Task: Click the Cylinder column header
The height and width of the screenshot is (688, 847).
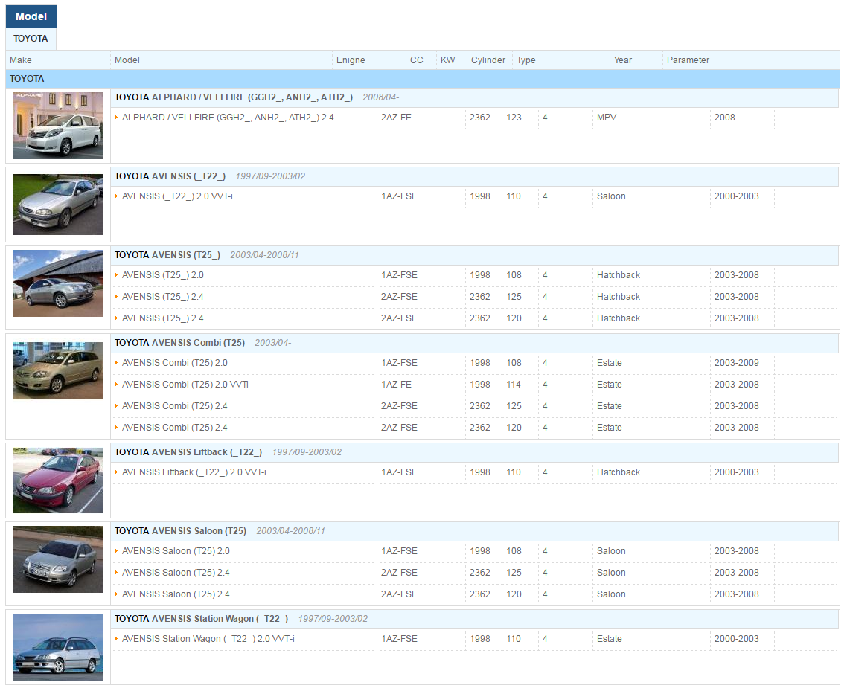Action: [x=488, y=60]
